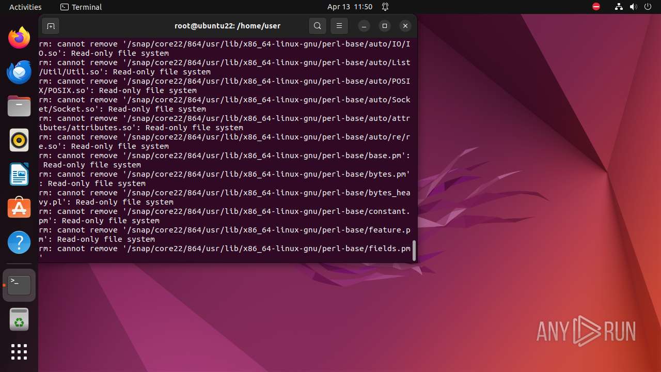661x372 pixels.
Task: Click the text 'e.so': Read-only file system
Action: click(x=104, y=146)
